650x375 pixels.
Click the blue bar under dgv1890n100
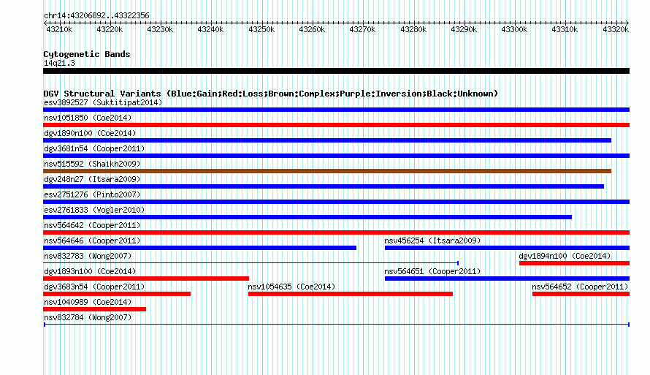click(x=327, y=140)
